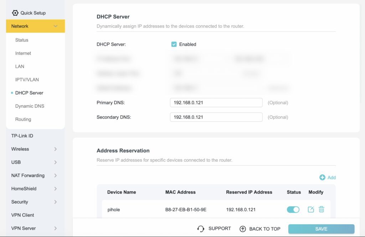The height and width of the screenshot is (237, 365).
Task: Collapse the Network menu chevron
Action: (x=56, y=26)
